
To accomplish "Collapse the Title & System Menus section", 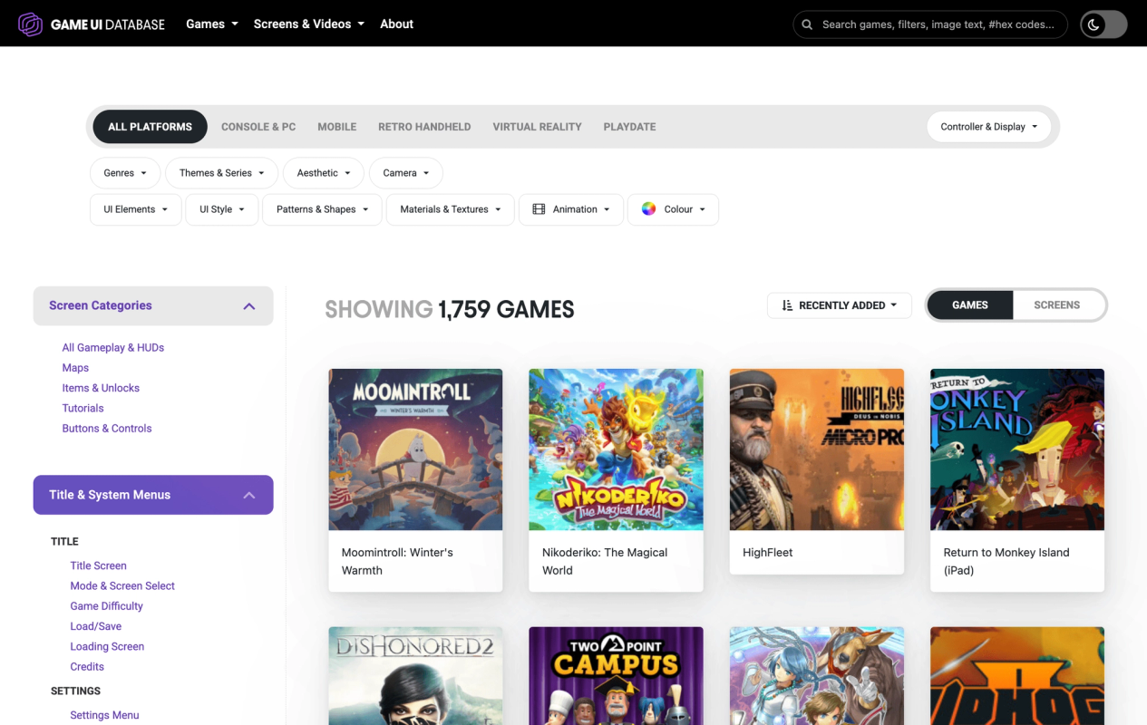I will click(153, 495).
